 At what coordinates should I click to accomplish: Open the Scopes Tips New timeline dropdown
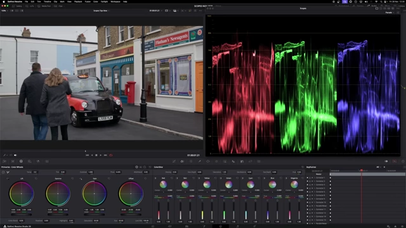click(x=101, y=11)
